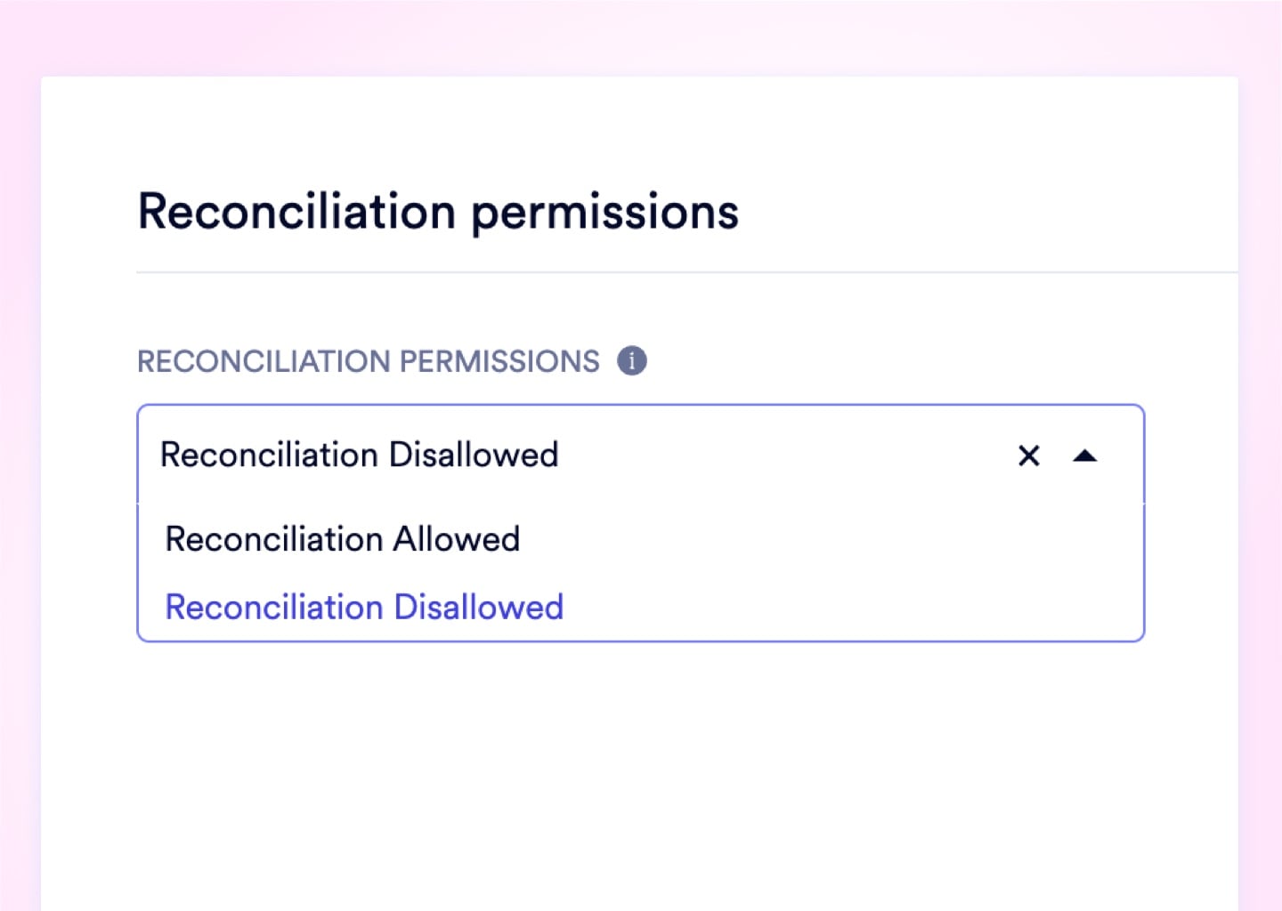Collapse the dropdown using the up arrow
The image size is (1282, 911).
pos(1084,455)
